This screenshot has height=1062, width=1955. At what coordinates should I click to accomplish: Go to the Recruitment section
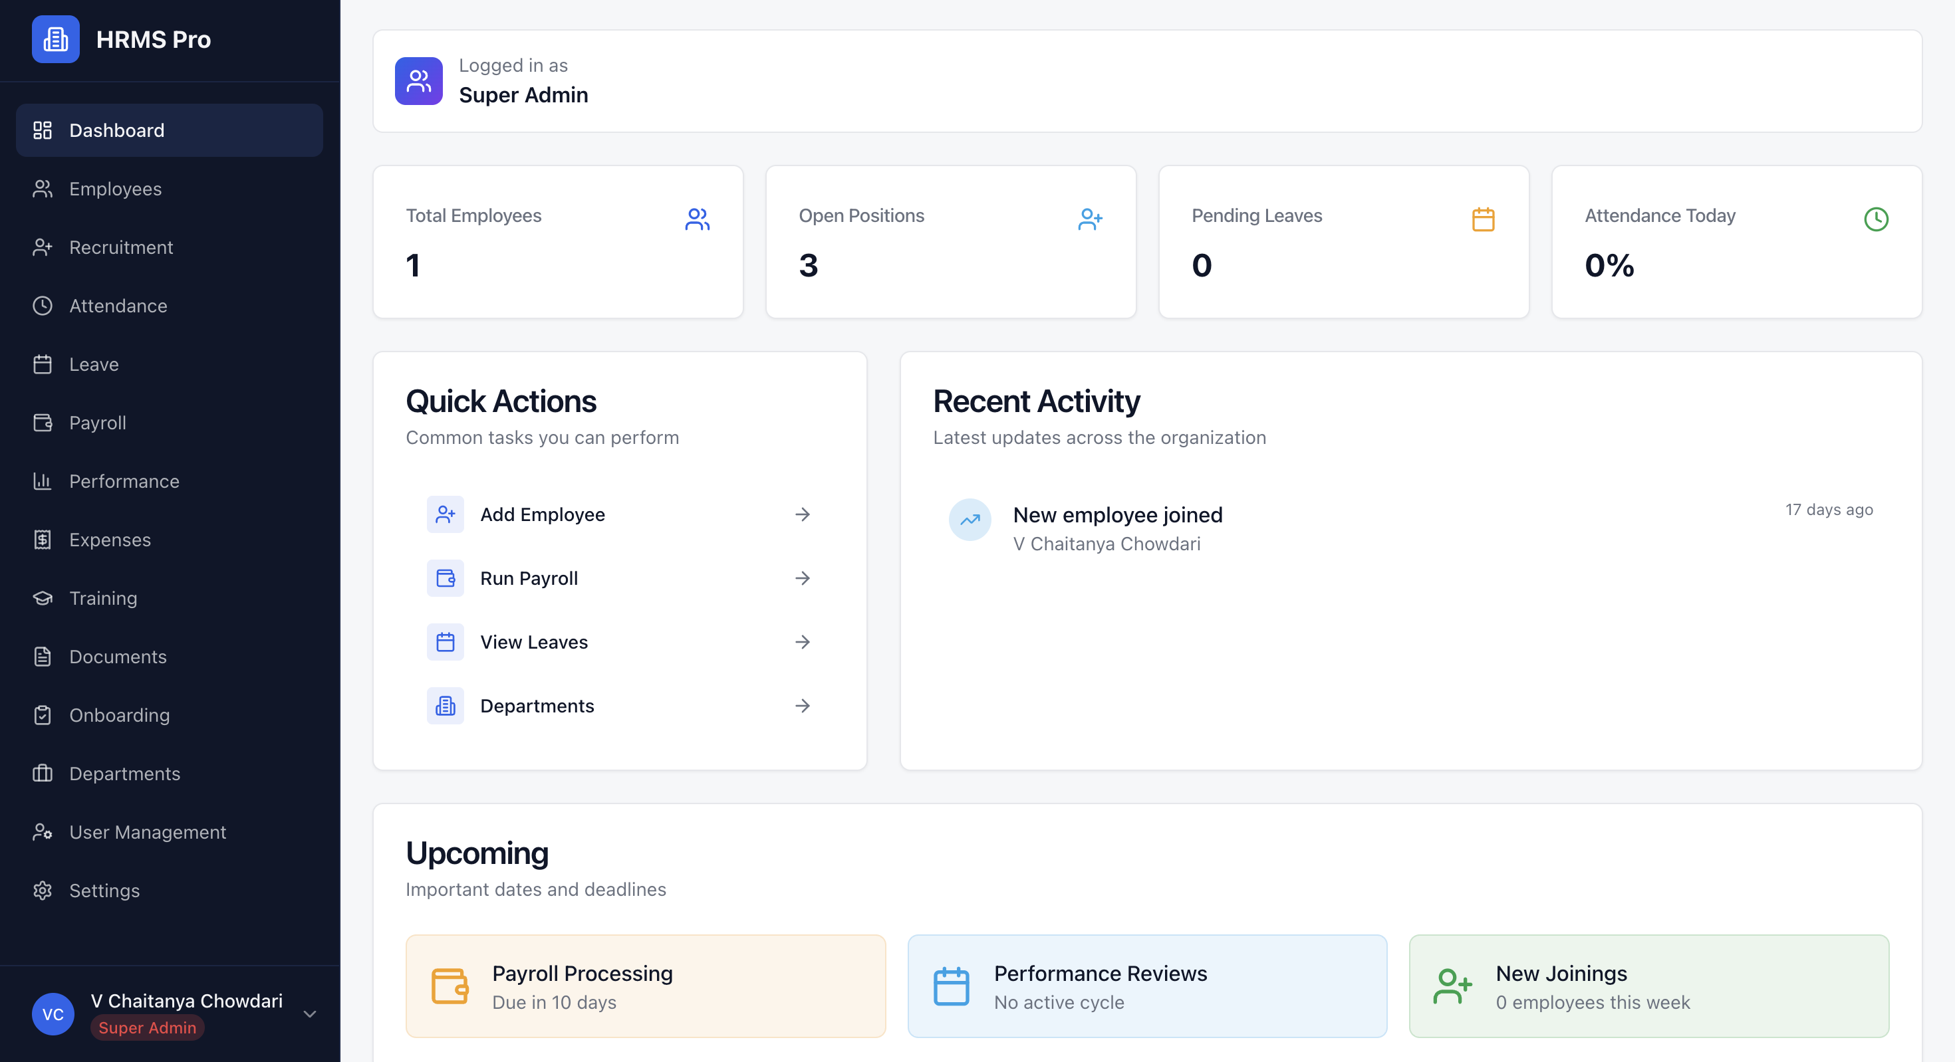tap(170, 247)
